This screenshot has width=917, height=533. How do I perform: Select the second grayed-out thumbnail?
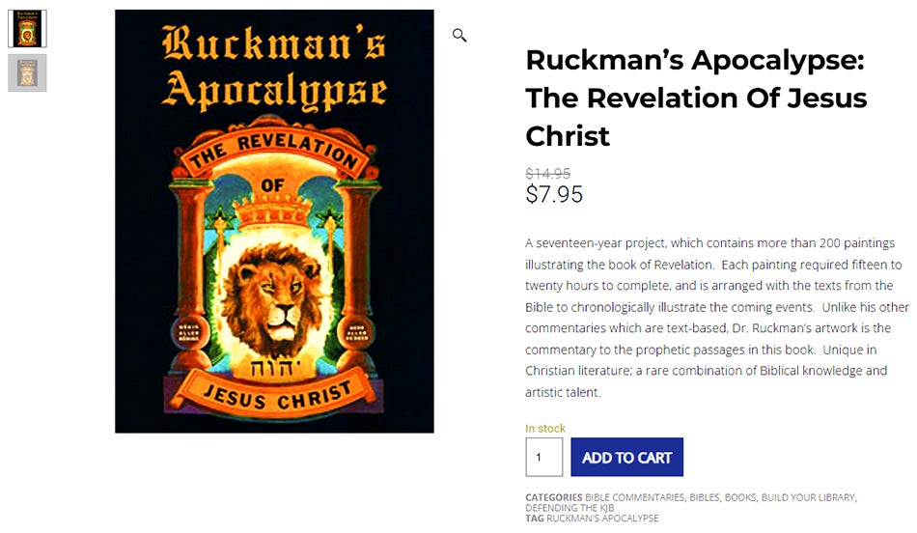(x=27, y=72)
